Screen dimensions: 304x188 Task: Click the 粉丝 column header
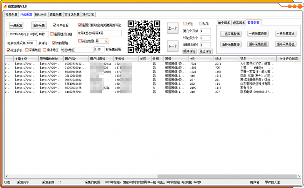click(226, 59)
